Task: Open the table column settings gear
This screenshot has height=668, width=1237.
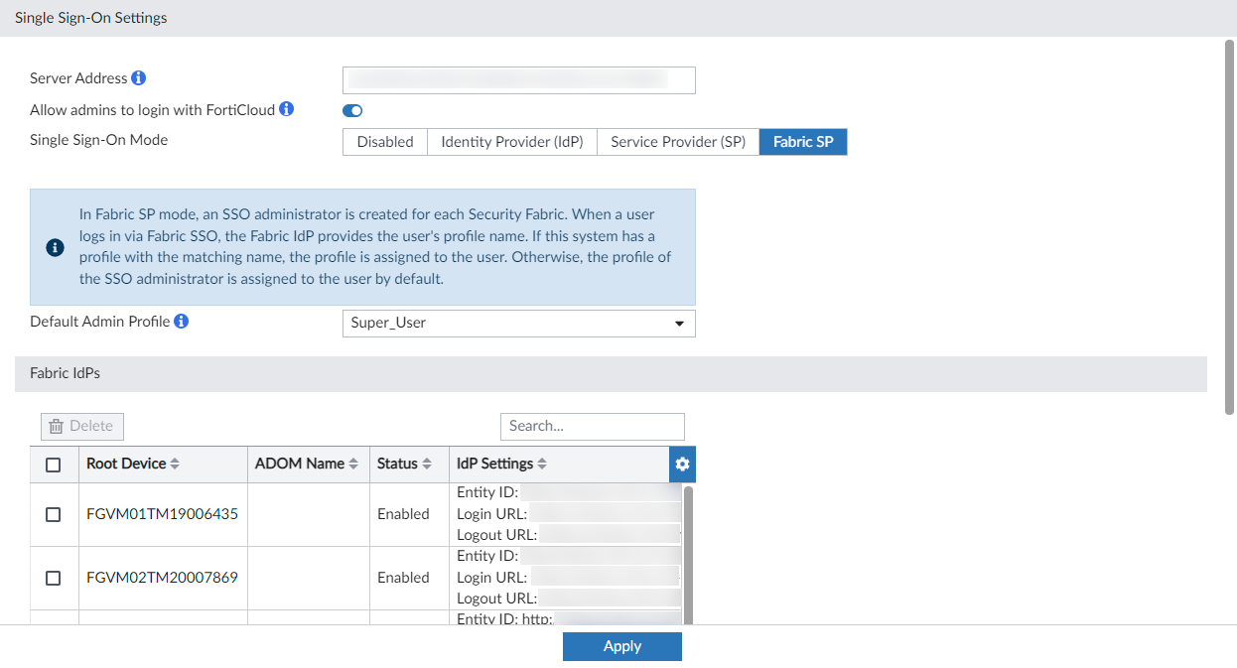Action: [x=682, y=464]
